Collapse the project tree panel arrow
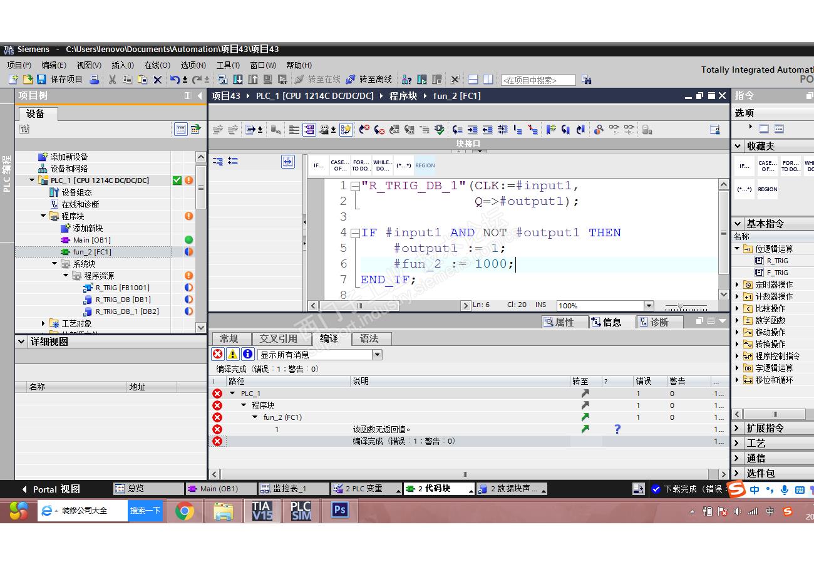 point(200,96)
